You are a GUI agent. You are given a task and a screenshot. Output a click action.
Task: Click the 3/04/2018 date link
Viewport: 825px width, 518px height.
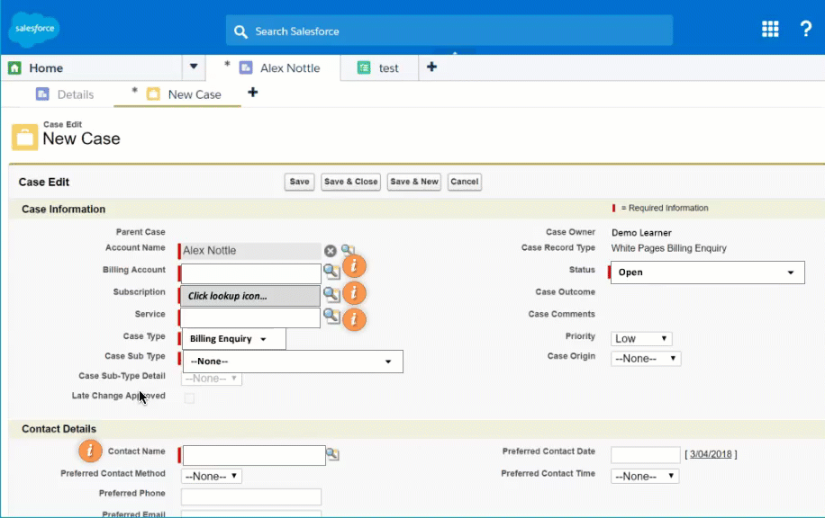[711, 454]
